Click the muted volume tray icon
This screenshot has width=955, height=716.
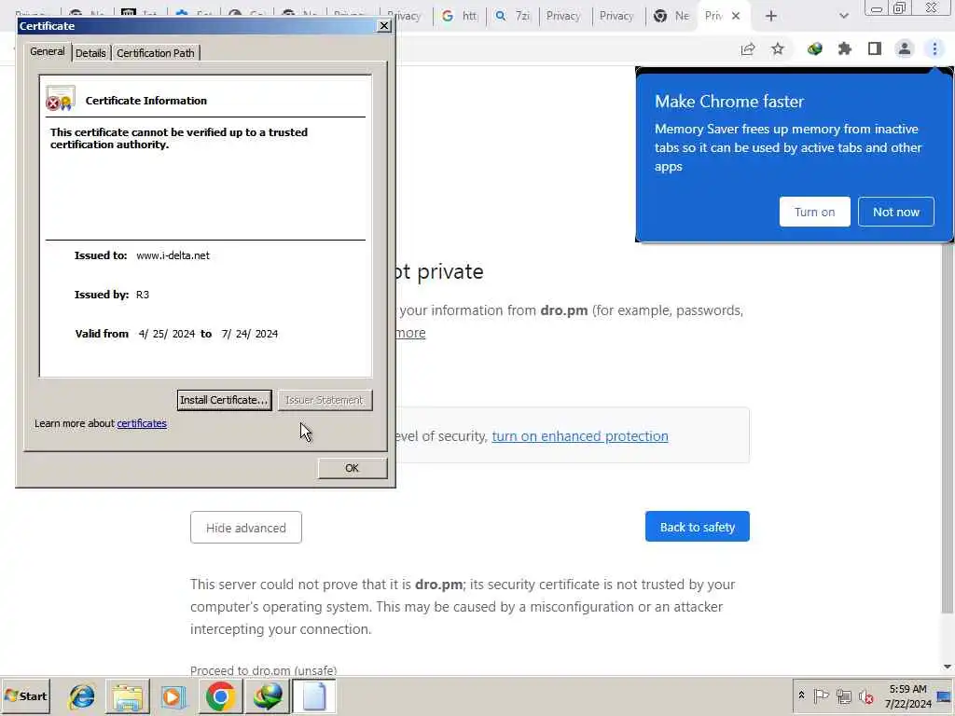click(865, 695)
